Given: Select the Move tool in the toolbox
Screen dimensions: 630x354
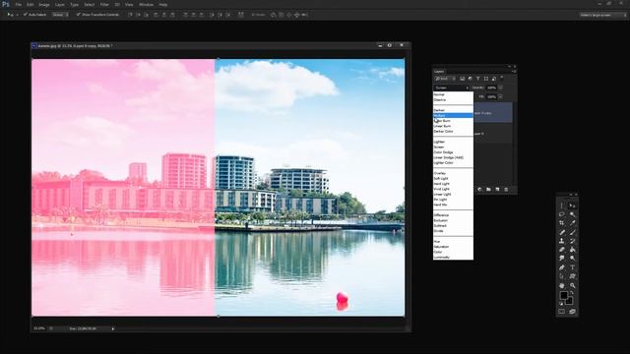Looking at the screenshot, I should [x=573, y=206].
